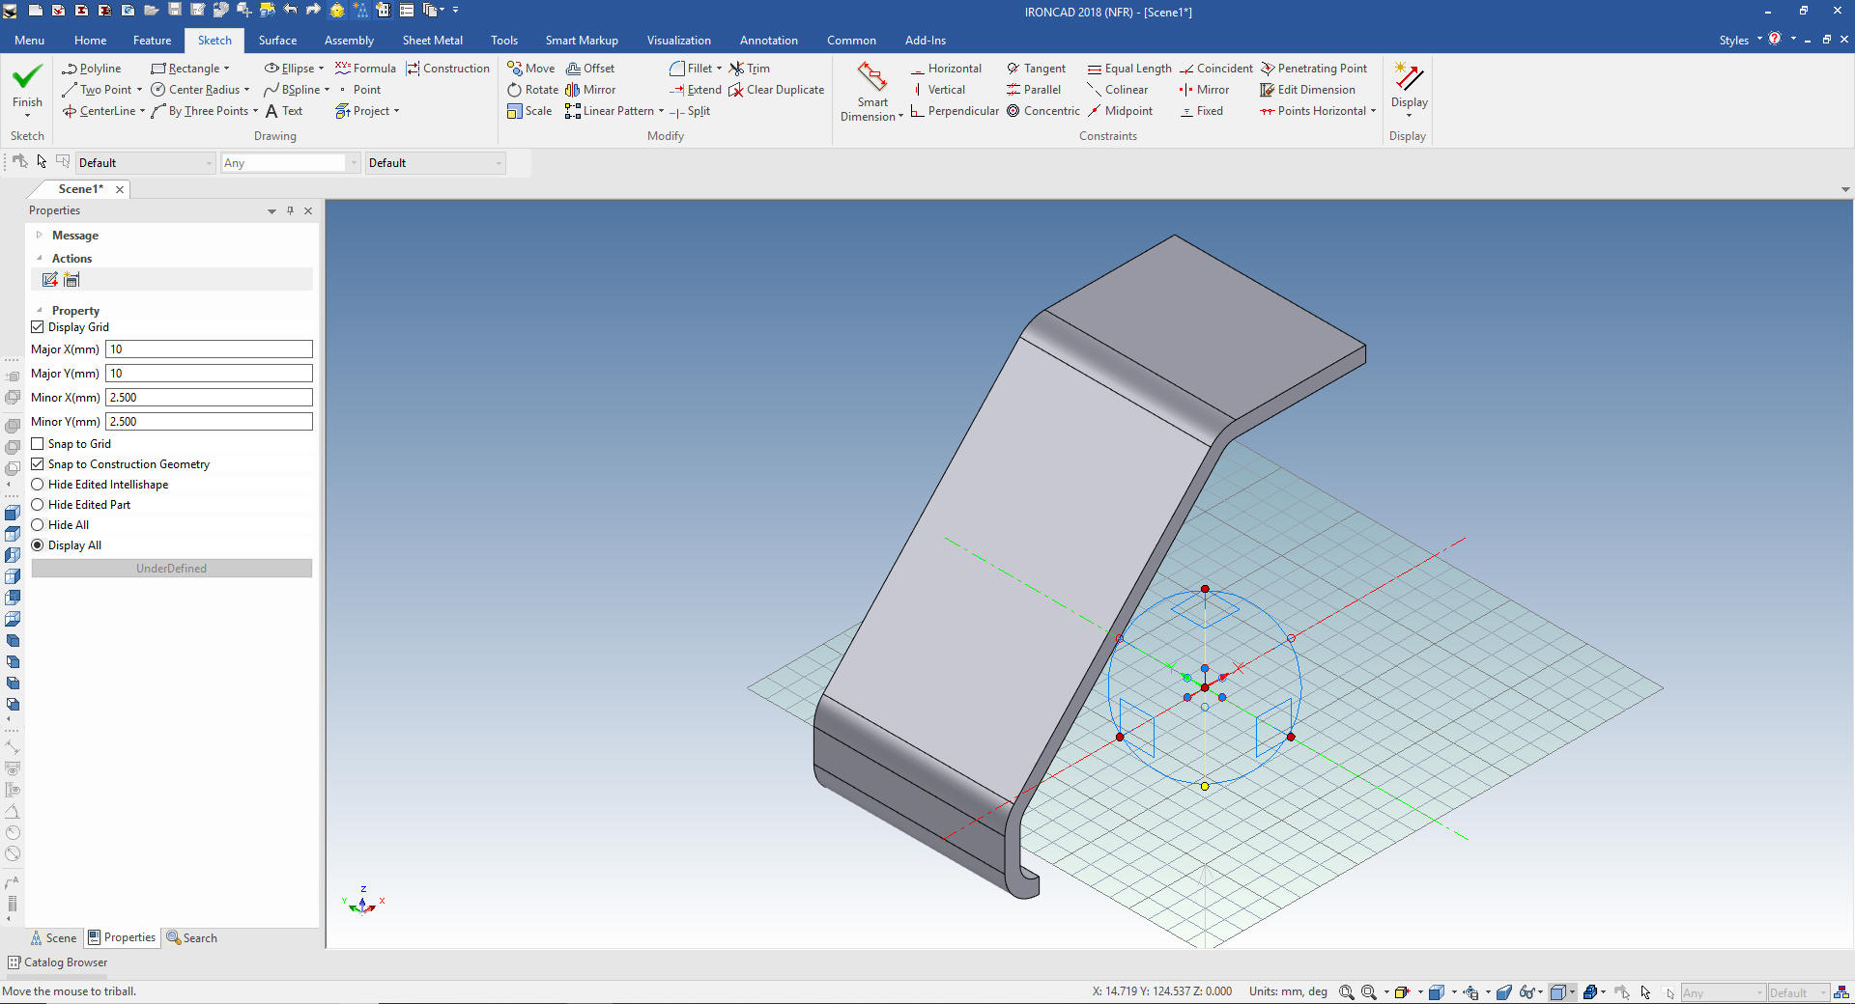1855x1004 pixels.
Task: Switch to the Assembly ribbon tab
Action: click(x=349, y=41)
